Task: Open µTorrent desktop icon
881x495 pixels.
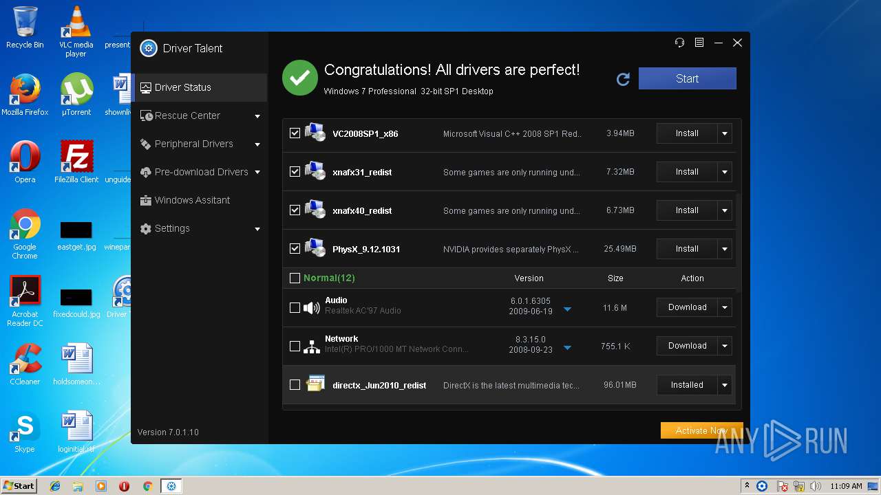Action: click(x=76, y=95)
